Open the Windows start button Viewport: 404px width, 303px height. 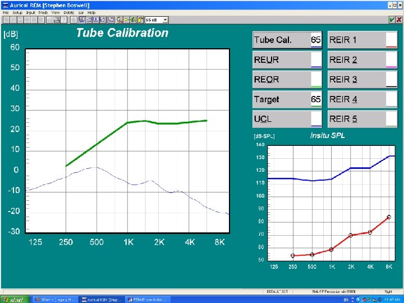tap(15, 300)
